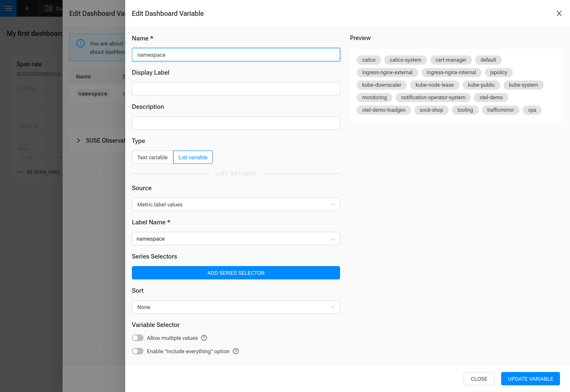Toggle Allow multiple values switch

[x=138, y=338]
